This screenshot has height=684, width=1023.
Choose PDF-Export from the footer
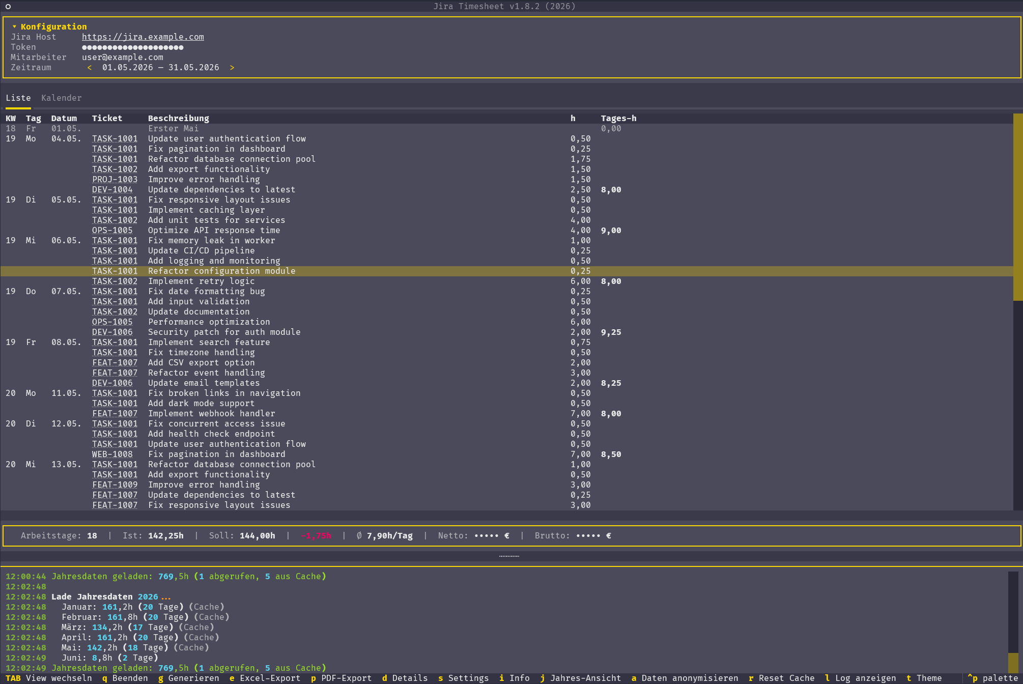(342, 678)
